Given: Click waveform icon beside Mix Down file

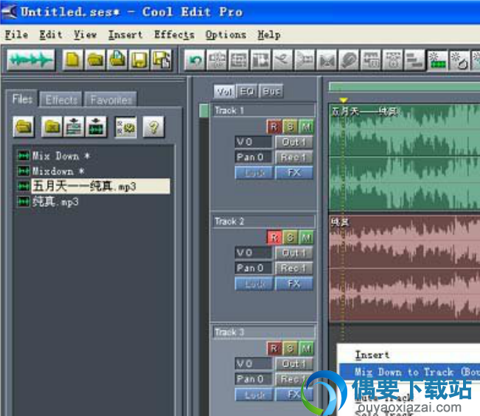Looking at the screenshot, I should (x=24, y=156).
